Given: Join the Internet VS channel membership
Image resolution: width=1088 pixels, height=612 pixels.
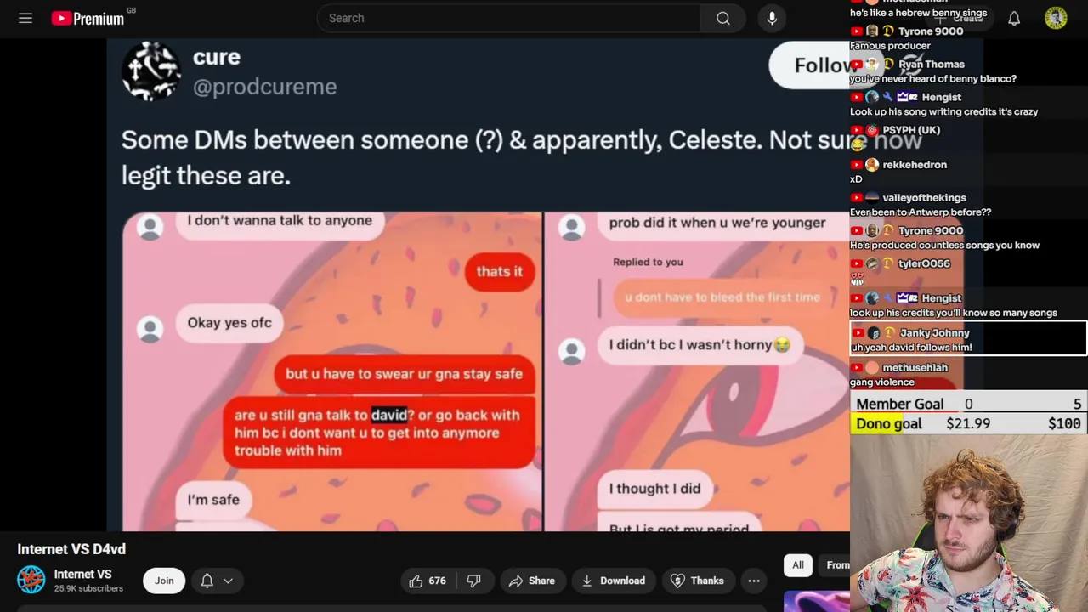Looking at the screenshot, I should click(x=164, y=581).
